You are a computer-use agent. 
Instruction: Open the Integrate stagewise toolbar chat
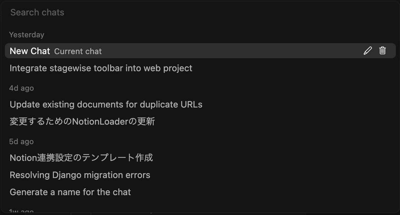[200, 68]
